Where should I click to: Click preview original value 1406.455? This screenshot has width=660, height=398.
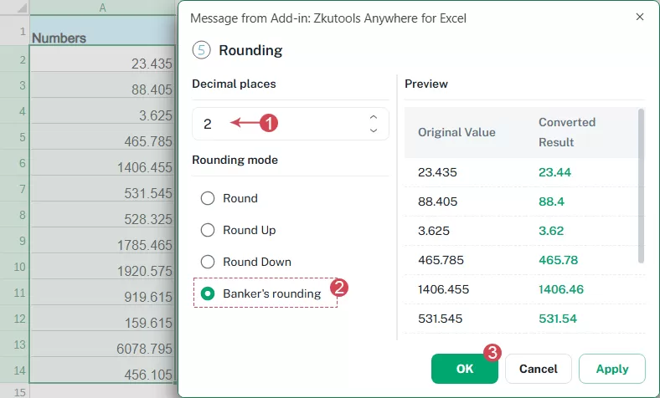[x=443, y=289]
